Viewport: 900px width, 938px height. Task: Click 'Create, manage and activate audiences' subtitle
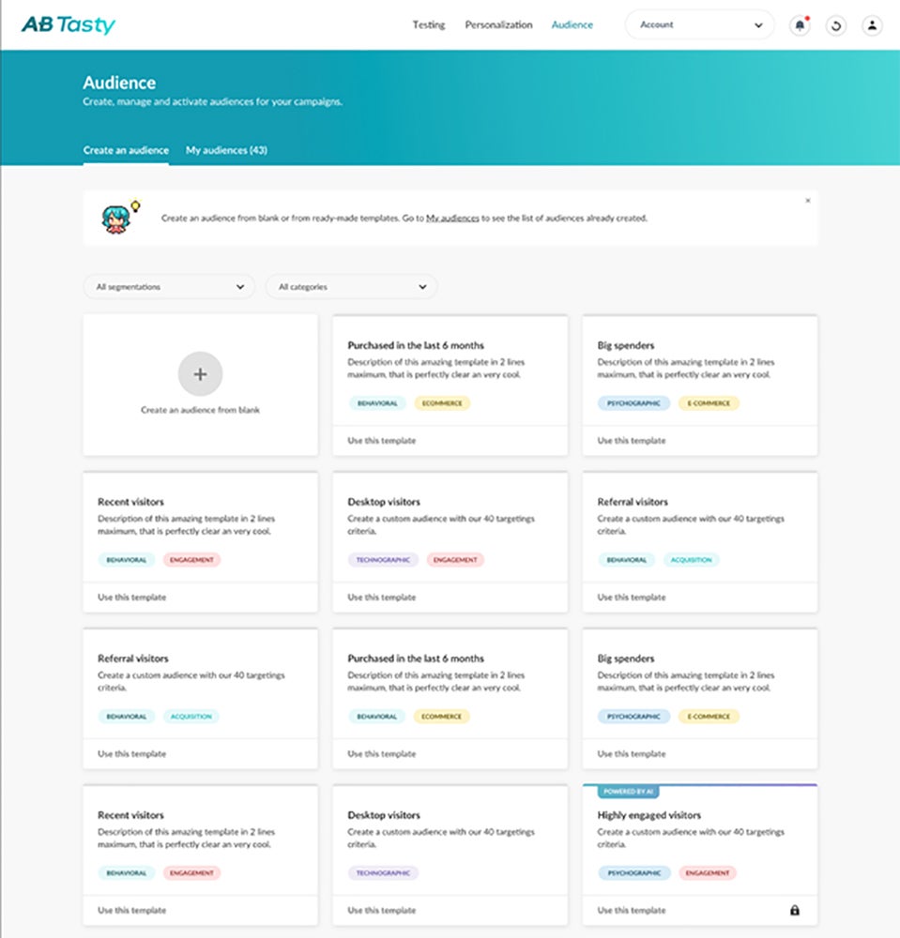pos(212,101)
